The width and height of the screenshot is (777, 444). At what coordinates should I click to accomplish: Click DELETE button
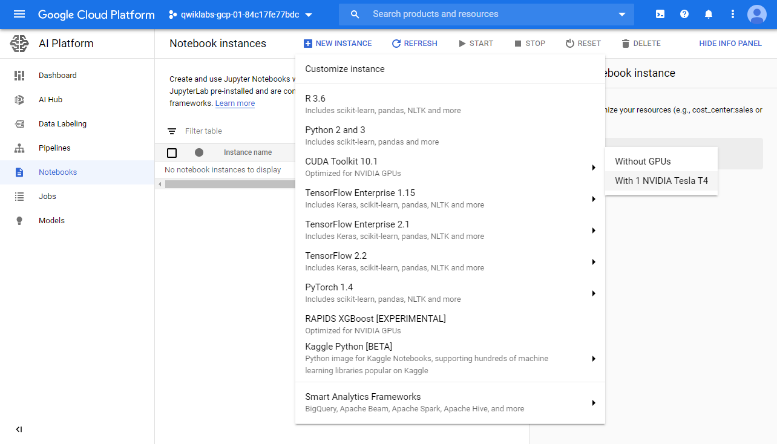click(x=641, y=44)
